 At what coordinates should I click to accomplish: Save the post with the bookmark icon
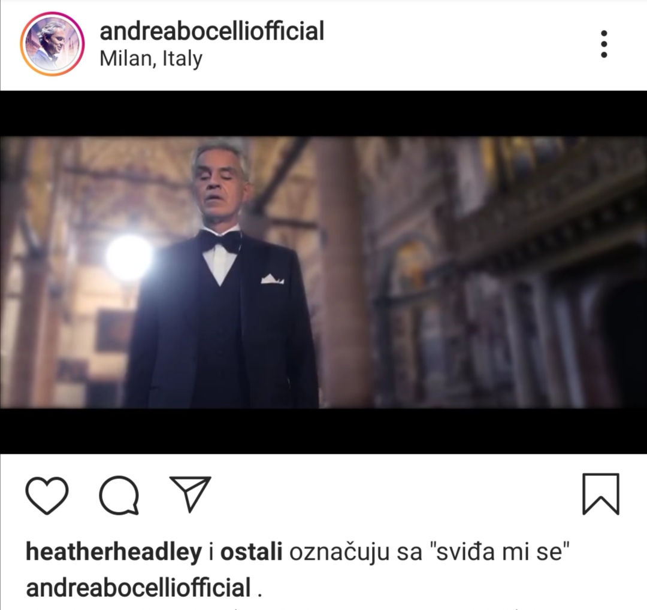click(601, 494)
